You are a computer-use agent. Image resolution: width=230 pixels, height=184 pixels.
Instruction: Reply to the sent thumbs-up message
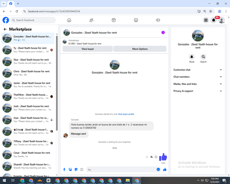(151, 157)
